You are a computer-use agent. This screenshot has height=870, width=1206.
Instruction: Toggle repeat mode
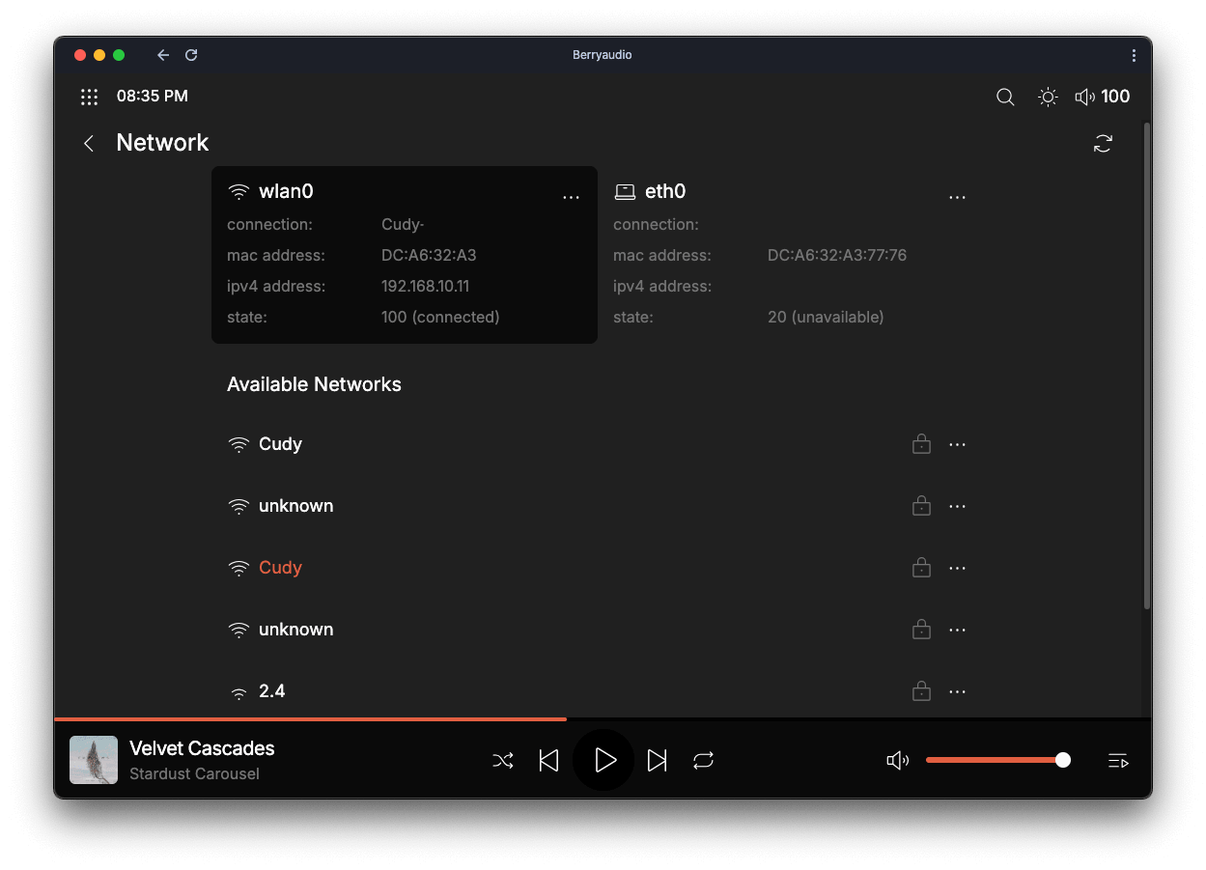tap(703, 761)
